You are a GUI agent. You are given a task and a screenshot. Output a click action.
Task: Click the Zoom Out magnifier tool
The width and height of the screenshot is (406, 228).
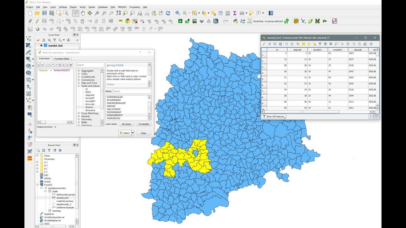pos(104,13)
